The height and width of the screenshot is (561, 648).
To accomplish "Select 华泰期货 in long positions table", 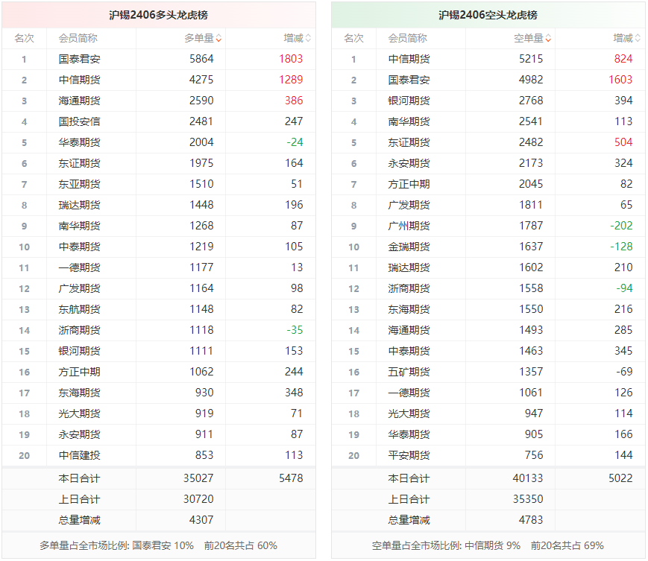I will click(79, 142).
